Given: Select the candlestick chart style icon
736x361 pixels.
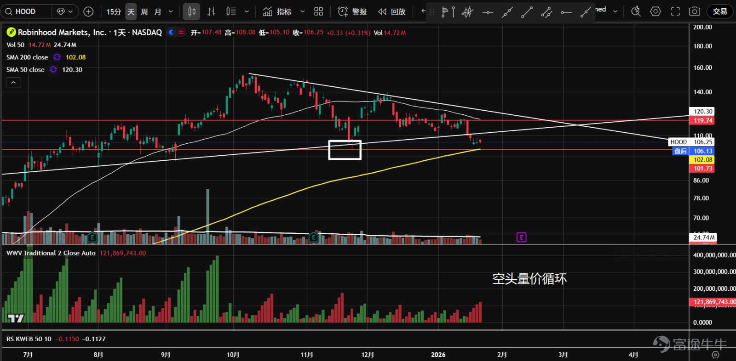Looking at the screenshot, I should click(192, 11).
